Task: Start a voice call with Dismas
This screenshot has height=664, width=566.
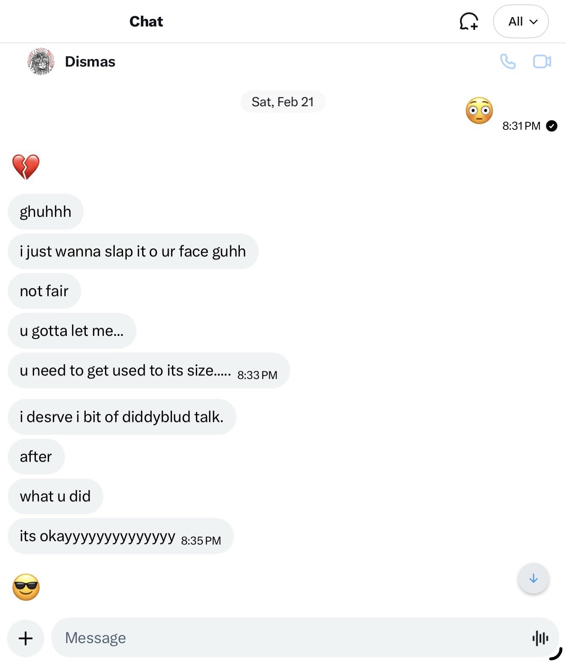Action: (508, 62)
